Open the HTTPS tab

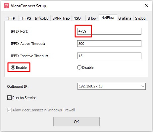pos(25,18)
